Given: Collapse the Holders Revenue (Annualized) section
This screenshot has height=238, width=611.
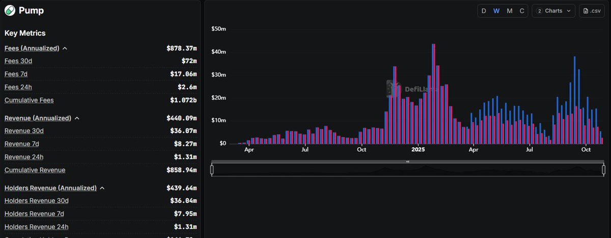Looking at the screenshot, I should (102, 188).
